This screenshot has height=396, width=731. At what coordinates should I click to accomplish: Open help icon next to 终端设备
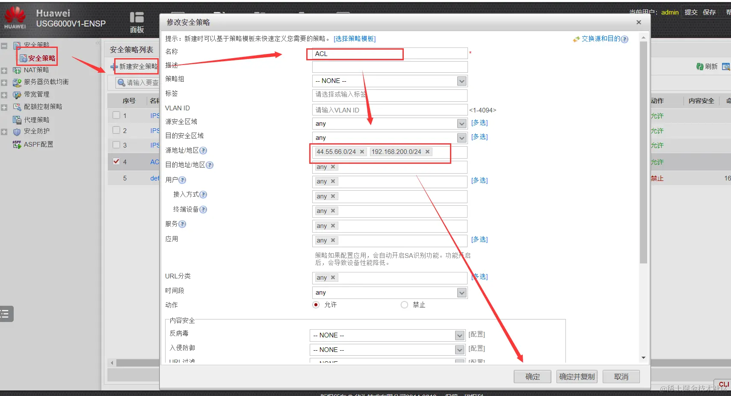tap(203, 210)
